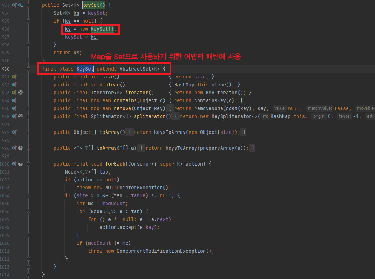The height and width of the screenshot is (279, 375).
Task: Click the overrides icon beside the spliterator() line
Action: 14,116
